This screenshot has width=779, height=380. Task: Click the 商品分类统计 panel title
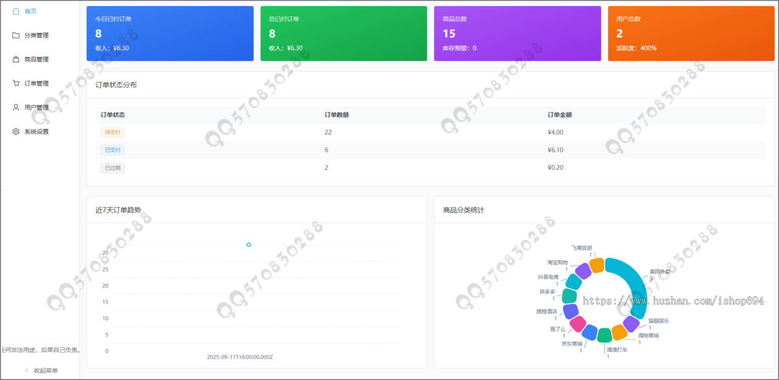(464, 210)
